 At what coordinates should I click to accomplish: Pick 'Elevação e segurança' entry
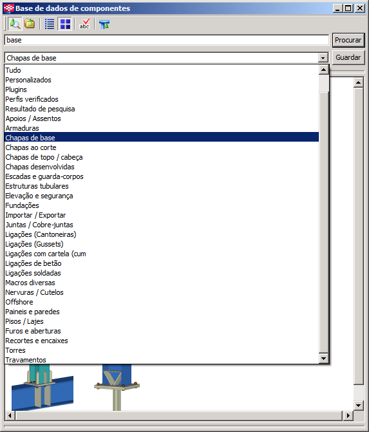(x=162, y=196)
